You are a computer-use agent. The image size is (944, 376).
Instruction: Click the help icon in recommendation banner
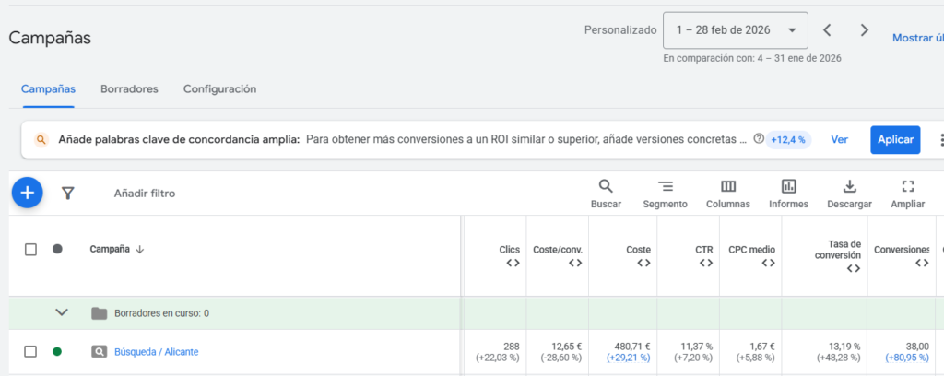click(x=759, y=140)
